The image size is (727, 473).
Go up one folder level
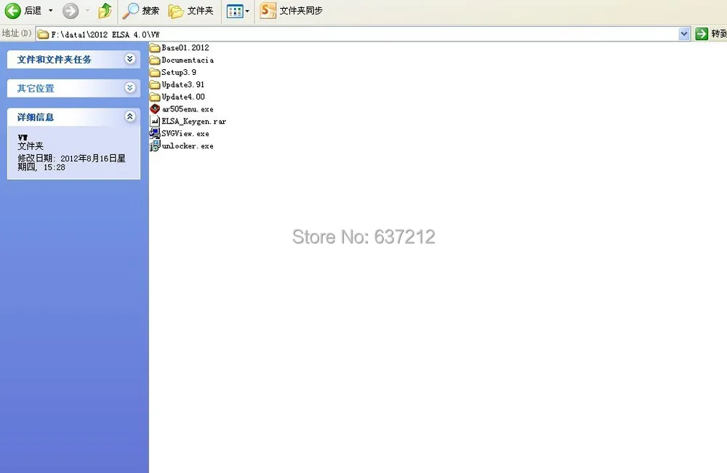[x=105, y=10]
